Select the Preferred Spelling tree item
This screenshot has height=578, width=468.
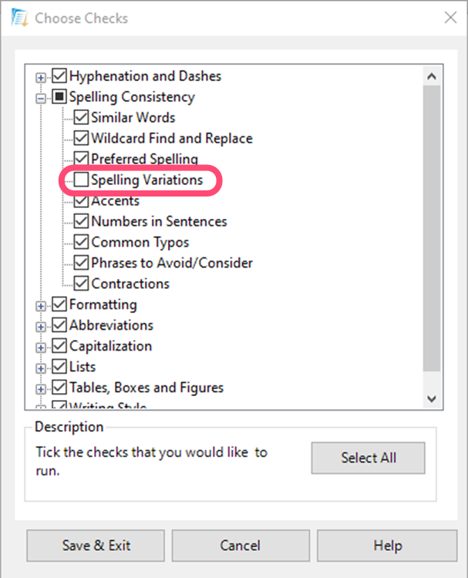tap(144, 160)
